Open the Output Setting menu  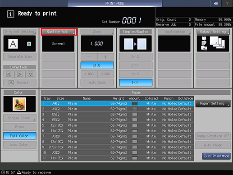(x=213, y=32)
